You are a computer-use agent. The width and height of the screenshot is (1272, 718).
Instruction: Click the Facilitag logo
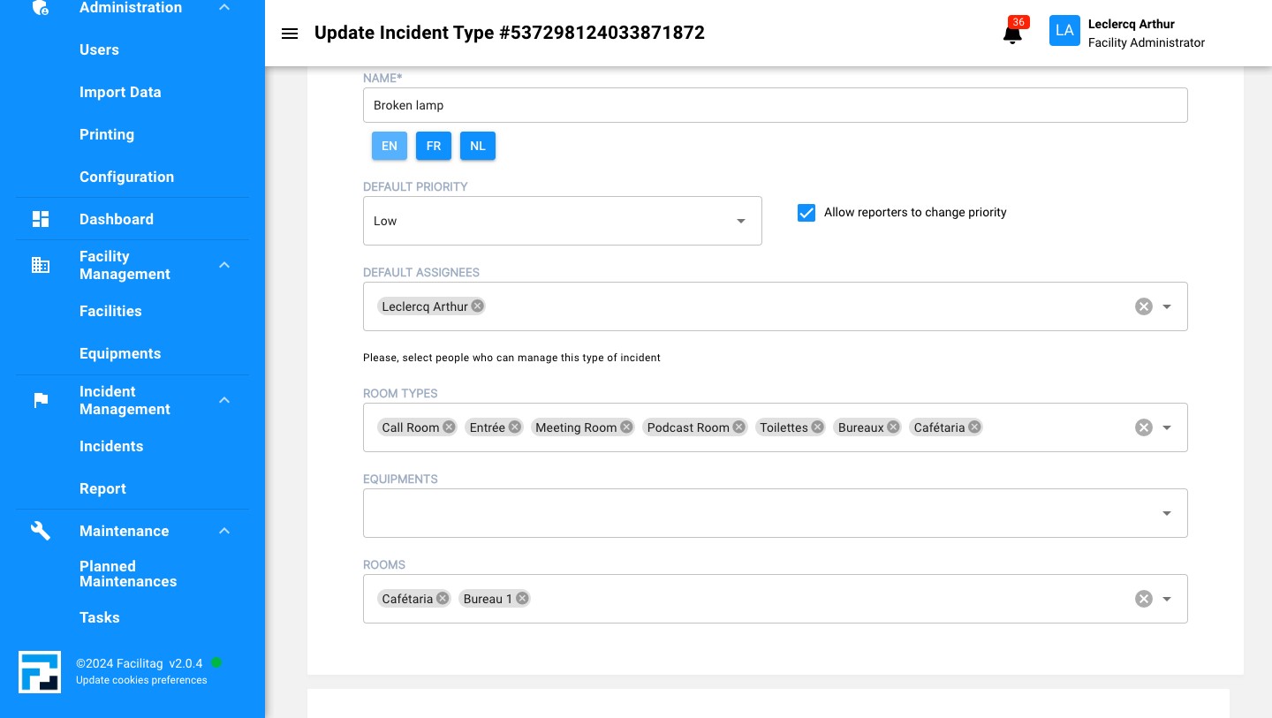pos(40,672)
